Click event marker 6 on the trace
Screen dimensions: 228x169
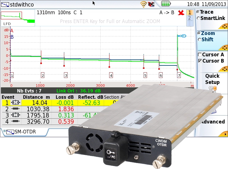[x=161, y=75]
